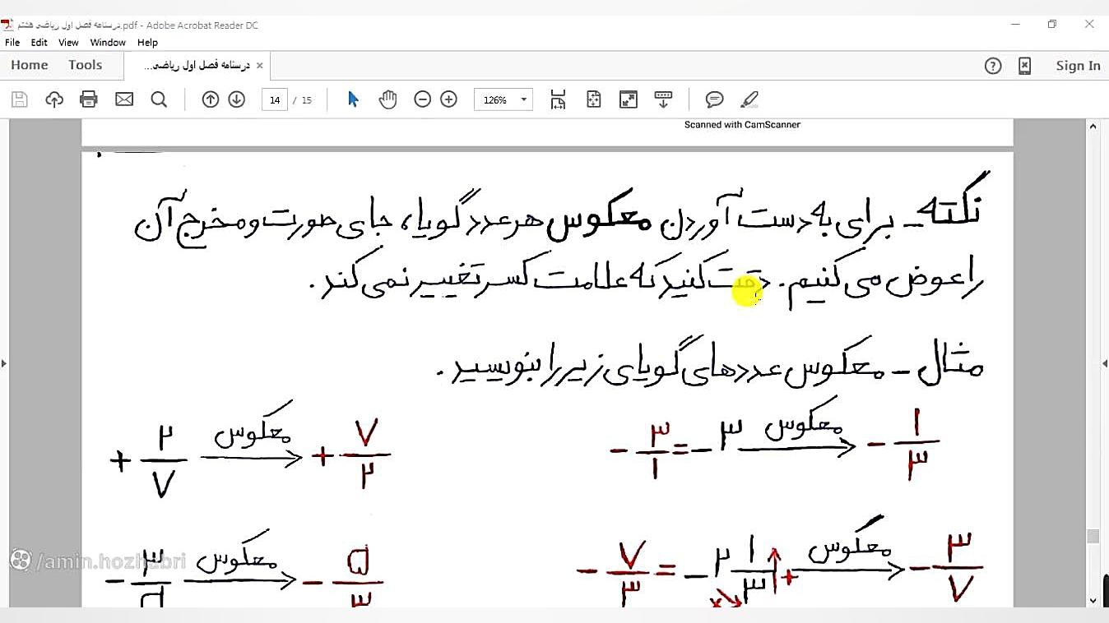Switch to the Tools tab
This screenshot has width=1109, height=623.
point(85,66)
